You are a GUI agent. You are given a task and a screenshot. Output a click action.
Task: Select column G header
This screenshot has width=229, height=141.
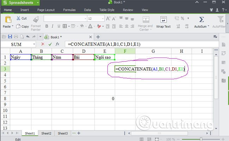[x=153, y=51]
